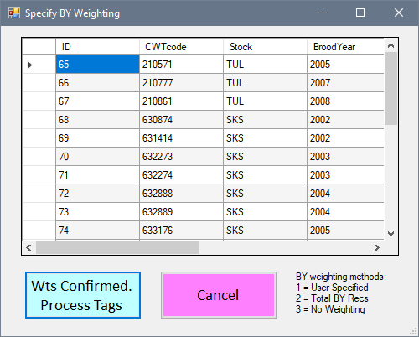The image size is (419, 337).
Task: Select the row header for row 66
Action: [x=39, y=83]
